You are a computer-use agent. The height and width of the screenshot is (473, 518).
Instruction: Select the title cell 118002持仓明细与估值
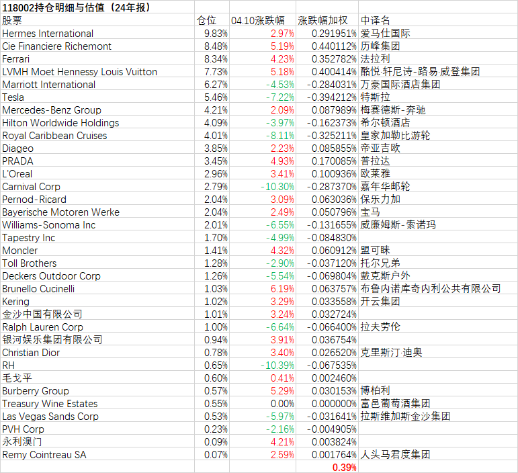97,7
